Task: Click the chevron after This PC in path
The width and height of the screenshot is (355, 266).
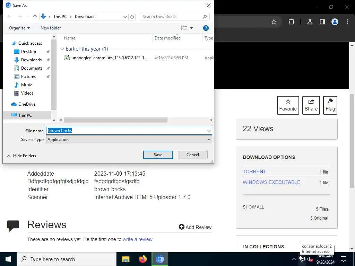Action: point(71,17)
